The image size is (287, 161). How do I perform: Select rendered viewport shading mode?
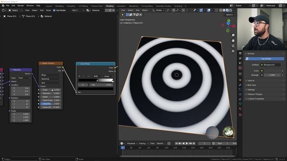click(x=231, y=10)
